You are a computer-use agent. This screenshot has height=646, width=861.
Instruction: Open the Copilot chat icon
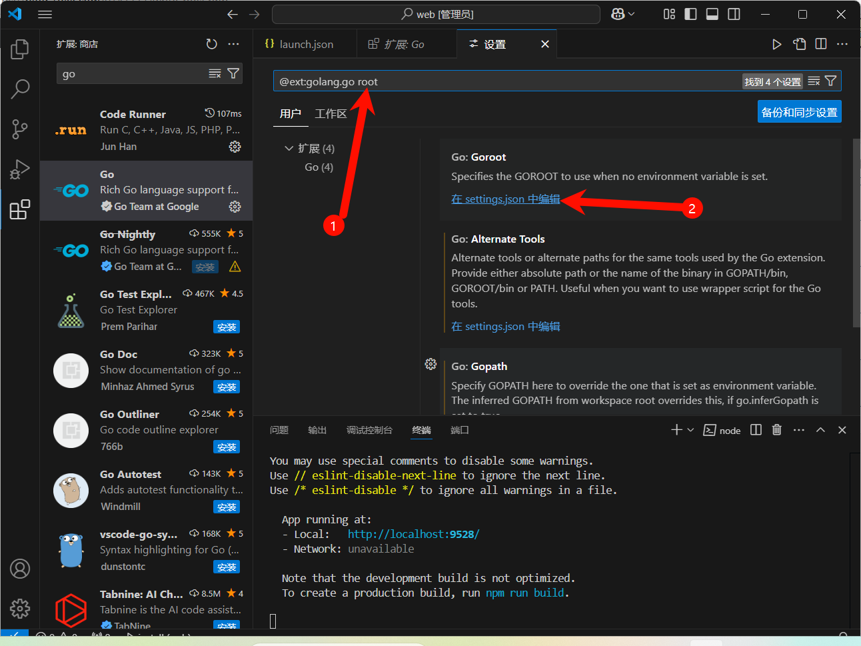pos(618,14)
